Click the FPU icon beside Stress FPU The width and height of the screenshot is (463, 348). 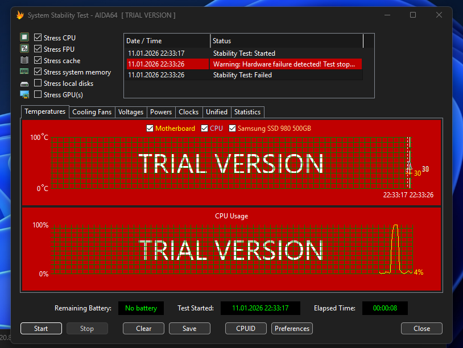click(24, 49)
